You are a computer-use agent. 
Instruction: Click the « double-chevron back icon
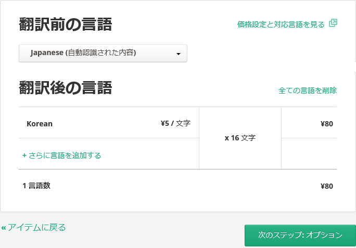[x=4, y=228]
